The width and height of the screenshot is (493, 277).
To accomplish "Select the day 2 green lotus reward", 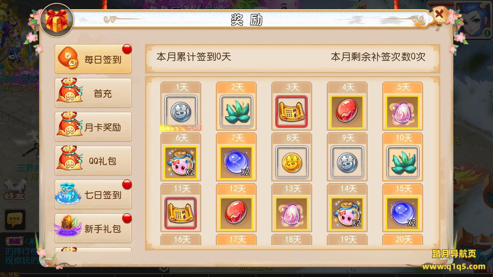I will pyautogui.click(x=236, y=112).
